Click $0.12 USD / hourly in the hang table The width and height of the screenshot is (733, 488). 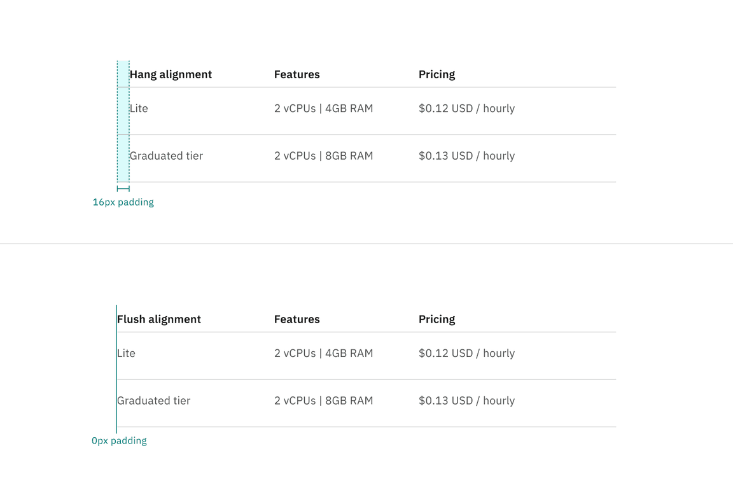pyautogui.click(x=466, y=109)
